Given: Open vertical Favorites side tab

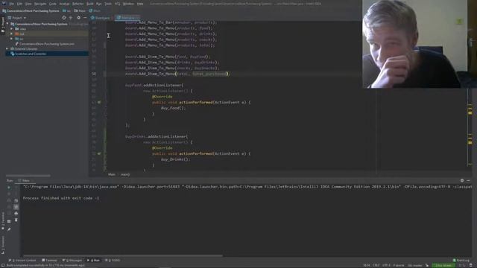Looking at the screenshot, I should [x=3, y=221].
